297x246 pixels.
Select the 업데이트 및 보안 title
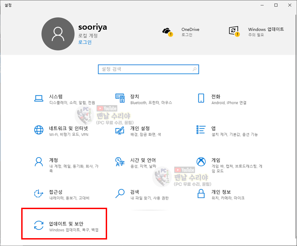pyautogui.click(x=66, y=224)
